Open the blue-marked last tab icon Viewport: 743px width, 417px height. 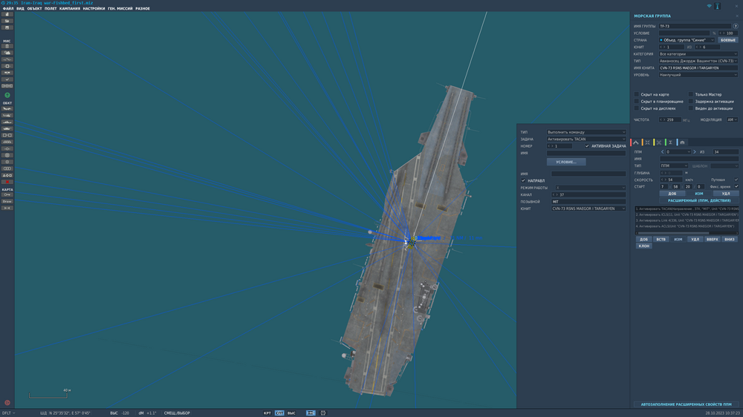[x=682, y=142]
